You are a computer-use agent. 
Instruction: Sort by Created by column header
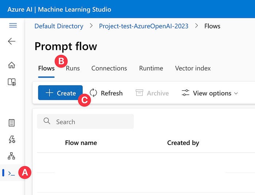point(183,143)
